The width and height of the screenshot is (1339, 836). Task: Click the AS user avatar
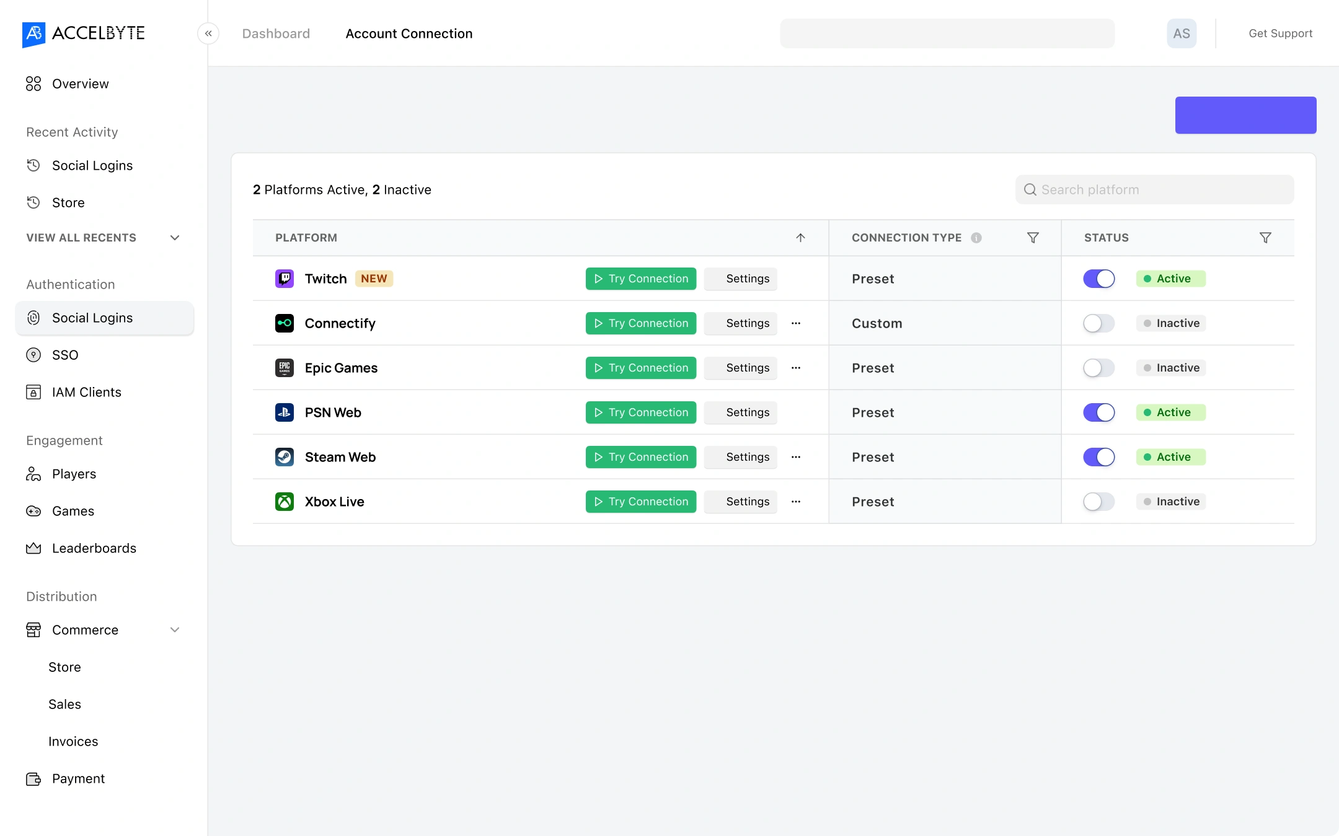click(x=1182, y=33)
